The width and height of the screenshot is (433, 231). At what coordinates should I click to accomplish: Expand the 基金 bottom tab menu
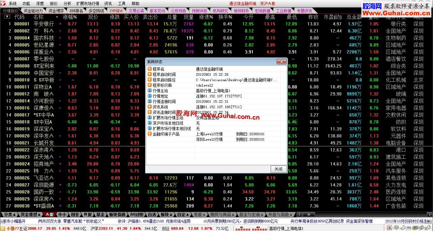click(x=100, y=214)
